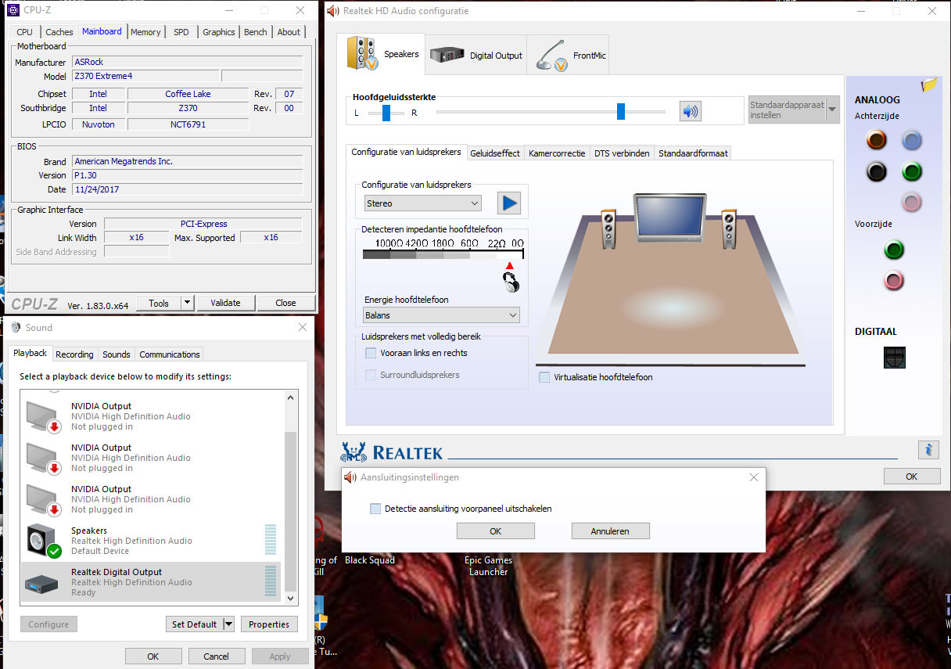Open the Communications tab in Sound dialog
The image size is (951, 669).
(170, 354)
